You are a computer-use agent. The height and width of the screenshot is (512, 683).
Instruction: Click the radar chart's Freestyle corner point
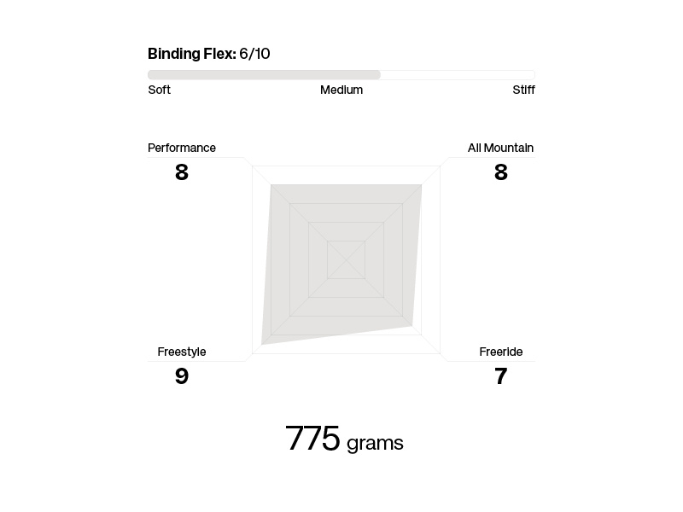pyautogui.click(x=262, y=344)
